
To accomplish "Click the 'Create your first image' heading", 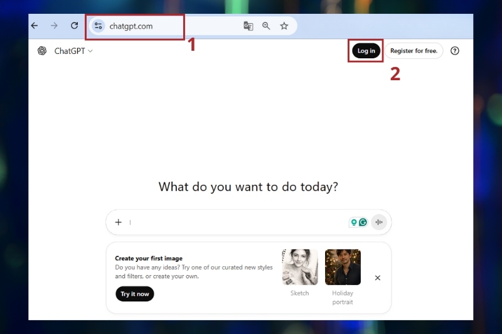I will pyautogui.click(x=149, y=258).
